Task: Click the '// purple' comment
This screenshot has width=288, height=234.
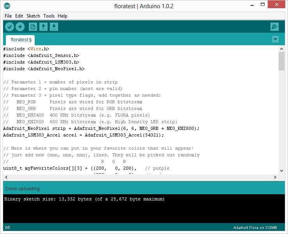Action: tap(157, 168)
